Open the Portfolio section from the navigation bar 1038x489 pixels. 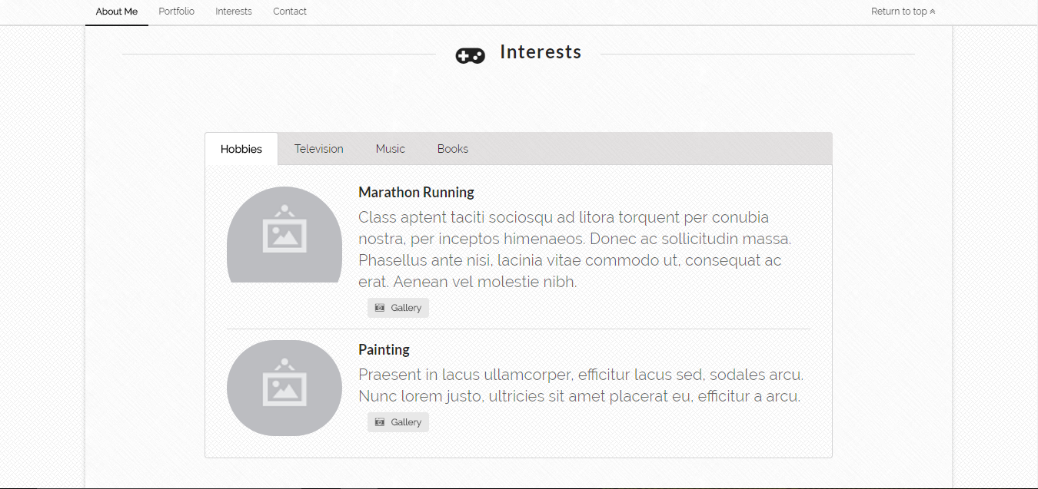point(176,12)
